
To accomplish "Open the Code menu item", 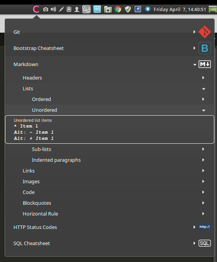I will click(109, 192).
